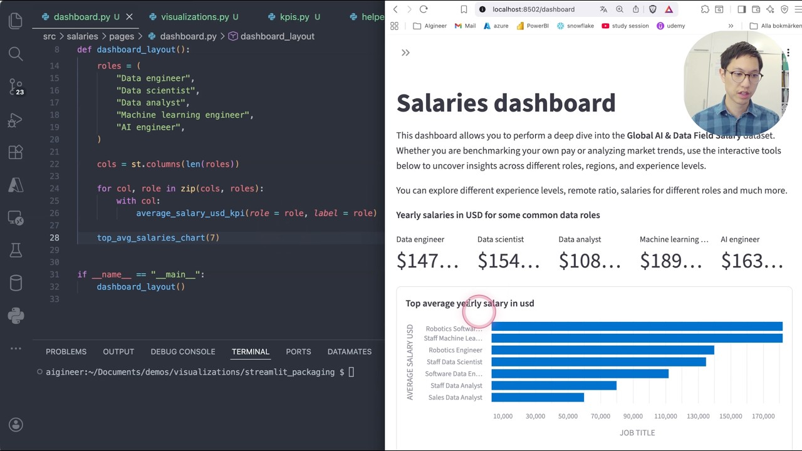This screenshot has width=802, height=451.
Task: Open the Testing flask view
Action: point(16,251)
